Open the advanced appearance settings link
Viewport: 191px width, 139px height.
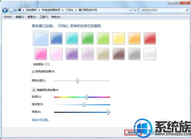pos(40,120)
